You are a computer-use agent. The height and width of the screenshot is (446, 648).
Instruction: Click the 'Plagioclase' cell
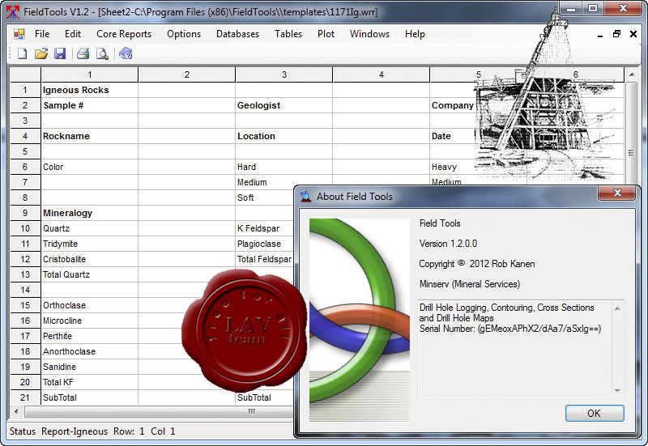click(x=265, y=244)
